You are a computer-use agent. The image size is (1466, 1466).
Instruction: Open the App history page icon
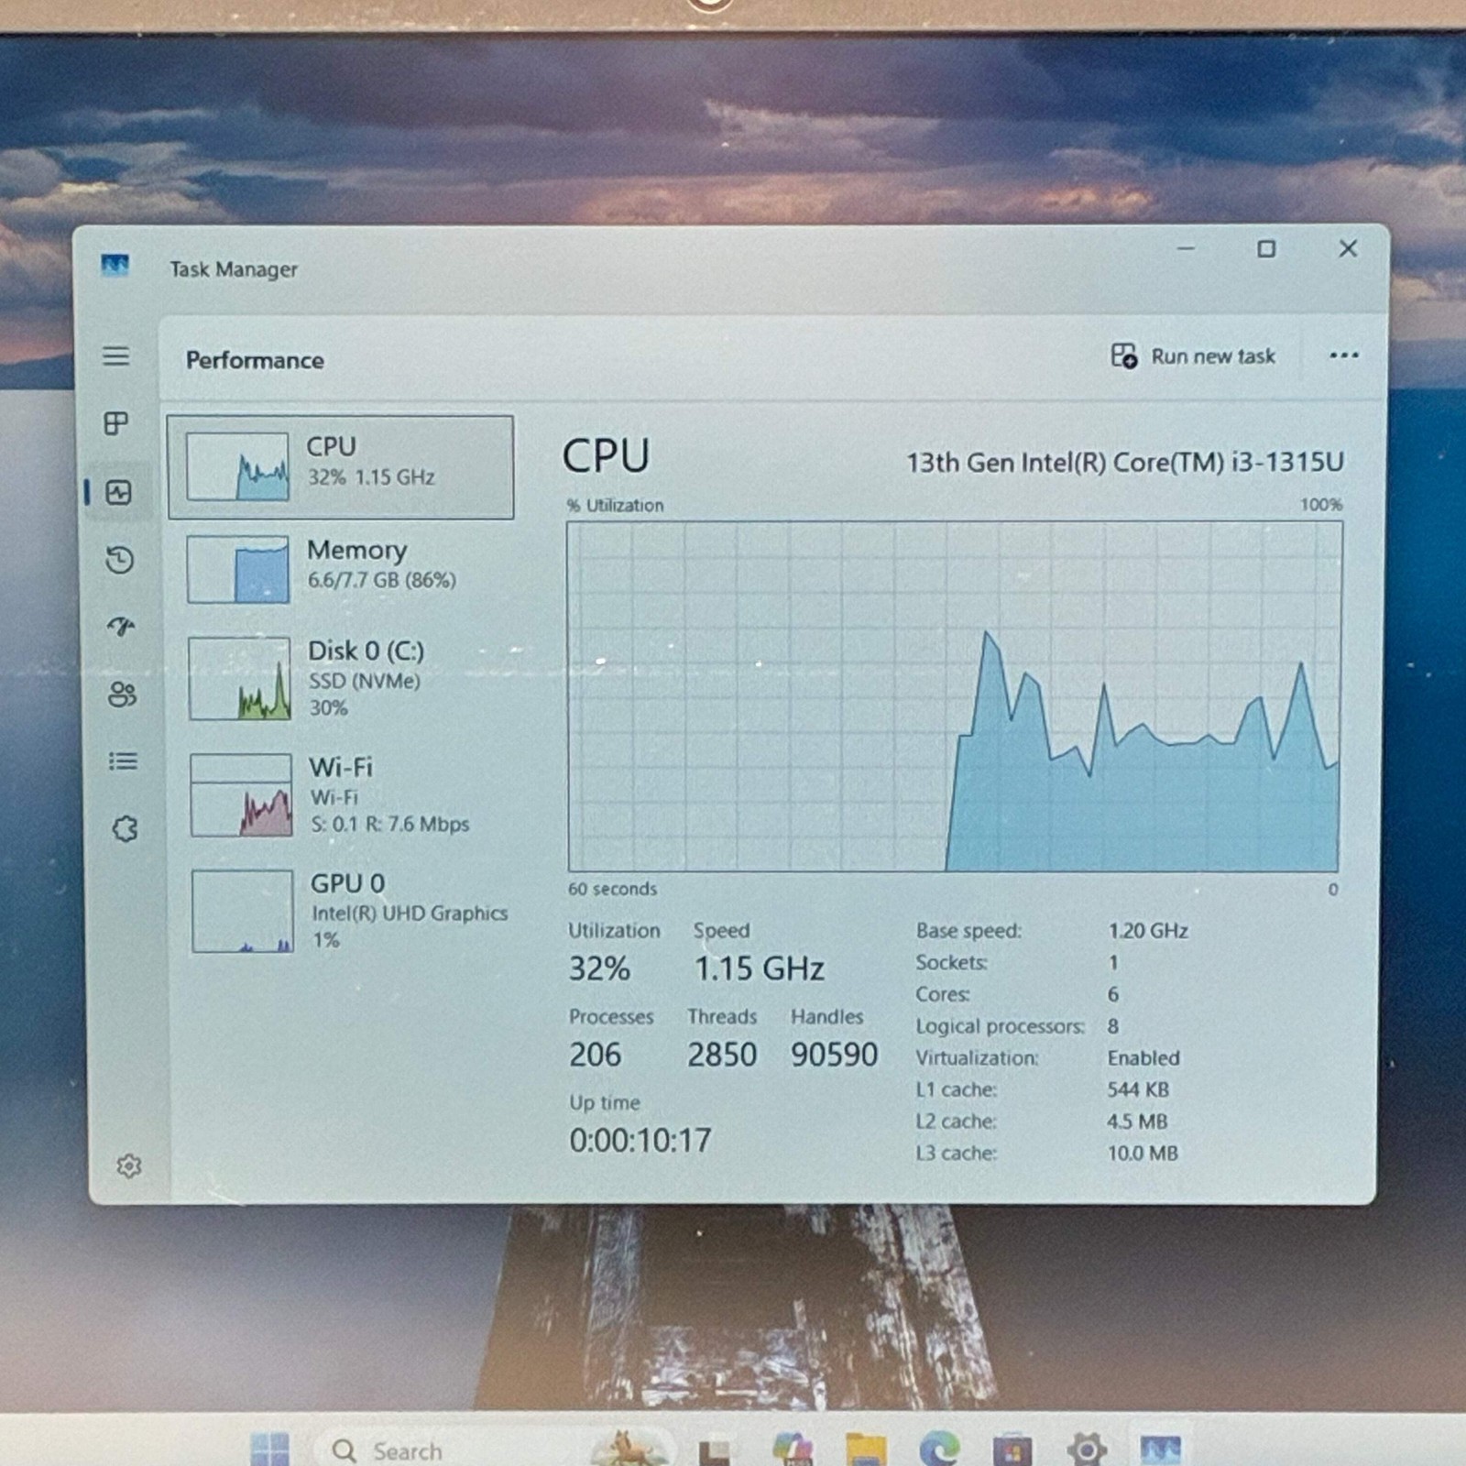coord(120,560)
